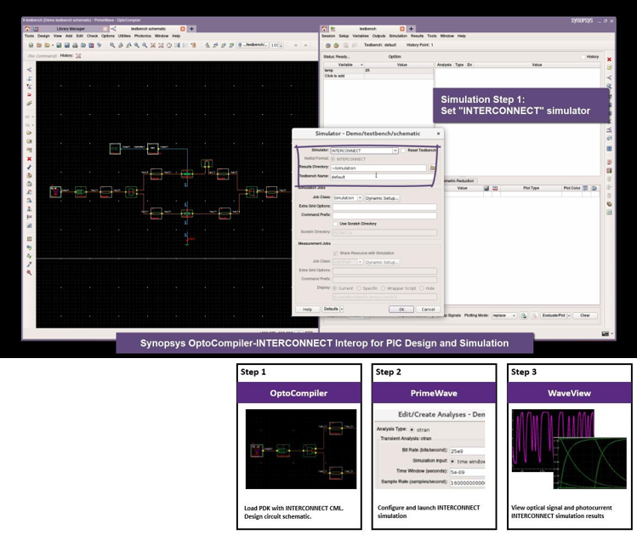
Task: Toggle Share Resource with Simulation checkbox
Action: pos(335,253)
